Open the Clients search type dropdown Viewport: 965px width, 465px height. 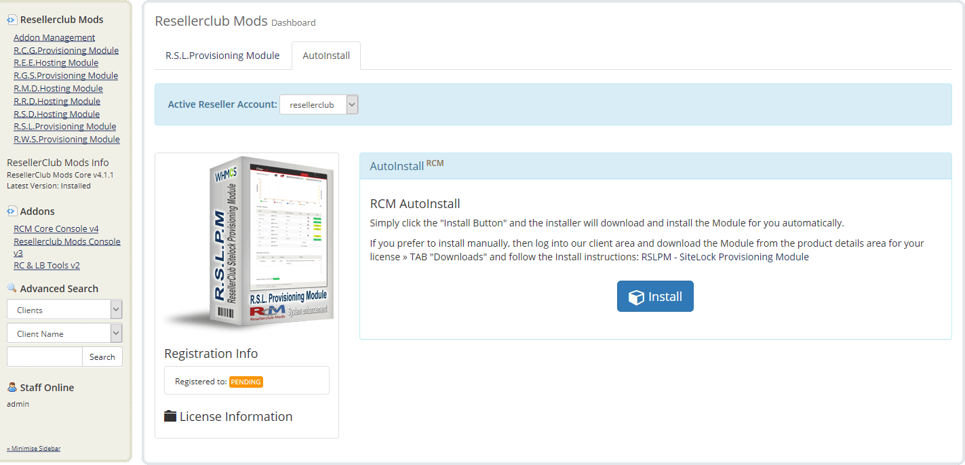(x=64, y=310)
